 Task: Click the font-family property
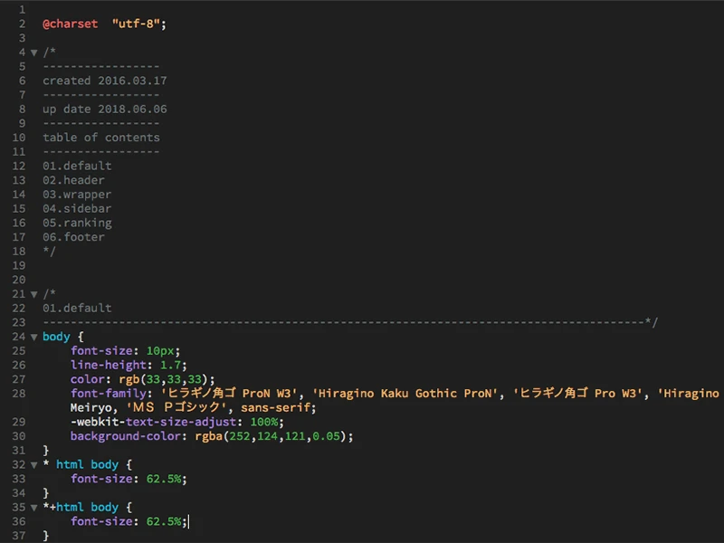(x=109, y=394)
